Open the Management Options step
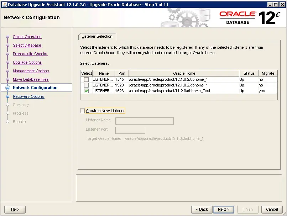 (31, 71)
